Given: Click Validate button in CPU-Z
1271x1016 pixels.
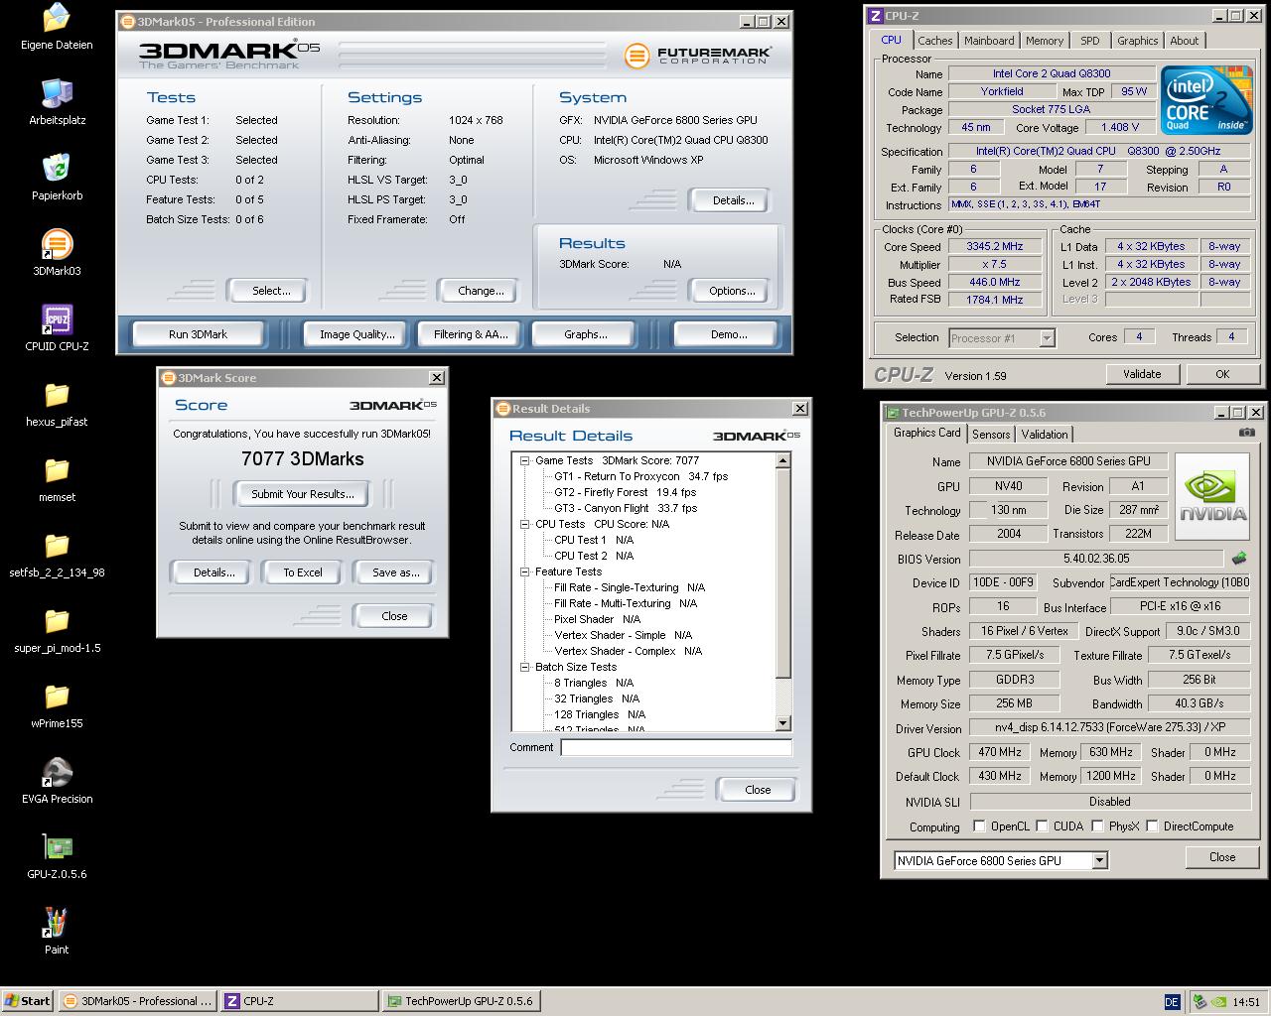Looking at the screenshot, I should click(1142, 374).
